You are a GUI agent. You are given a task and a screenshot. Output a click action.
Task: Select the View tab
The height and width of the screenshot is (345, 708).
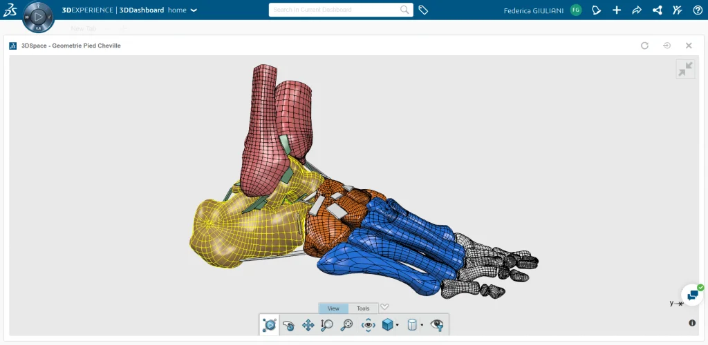click(333, 308)
